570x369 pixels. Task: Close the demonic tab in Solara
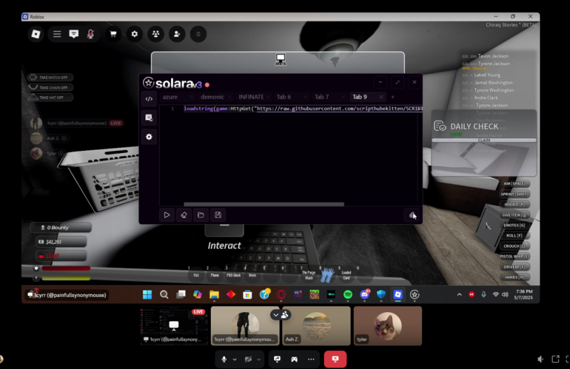point(229,97)
